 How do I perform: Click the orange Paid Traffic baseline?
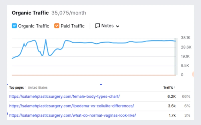(94, 75)
